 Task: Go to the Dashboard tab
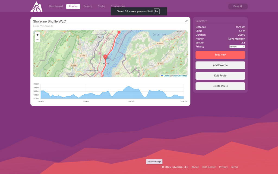coord(56,7)
